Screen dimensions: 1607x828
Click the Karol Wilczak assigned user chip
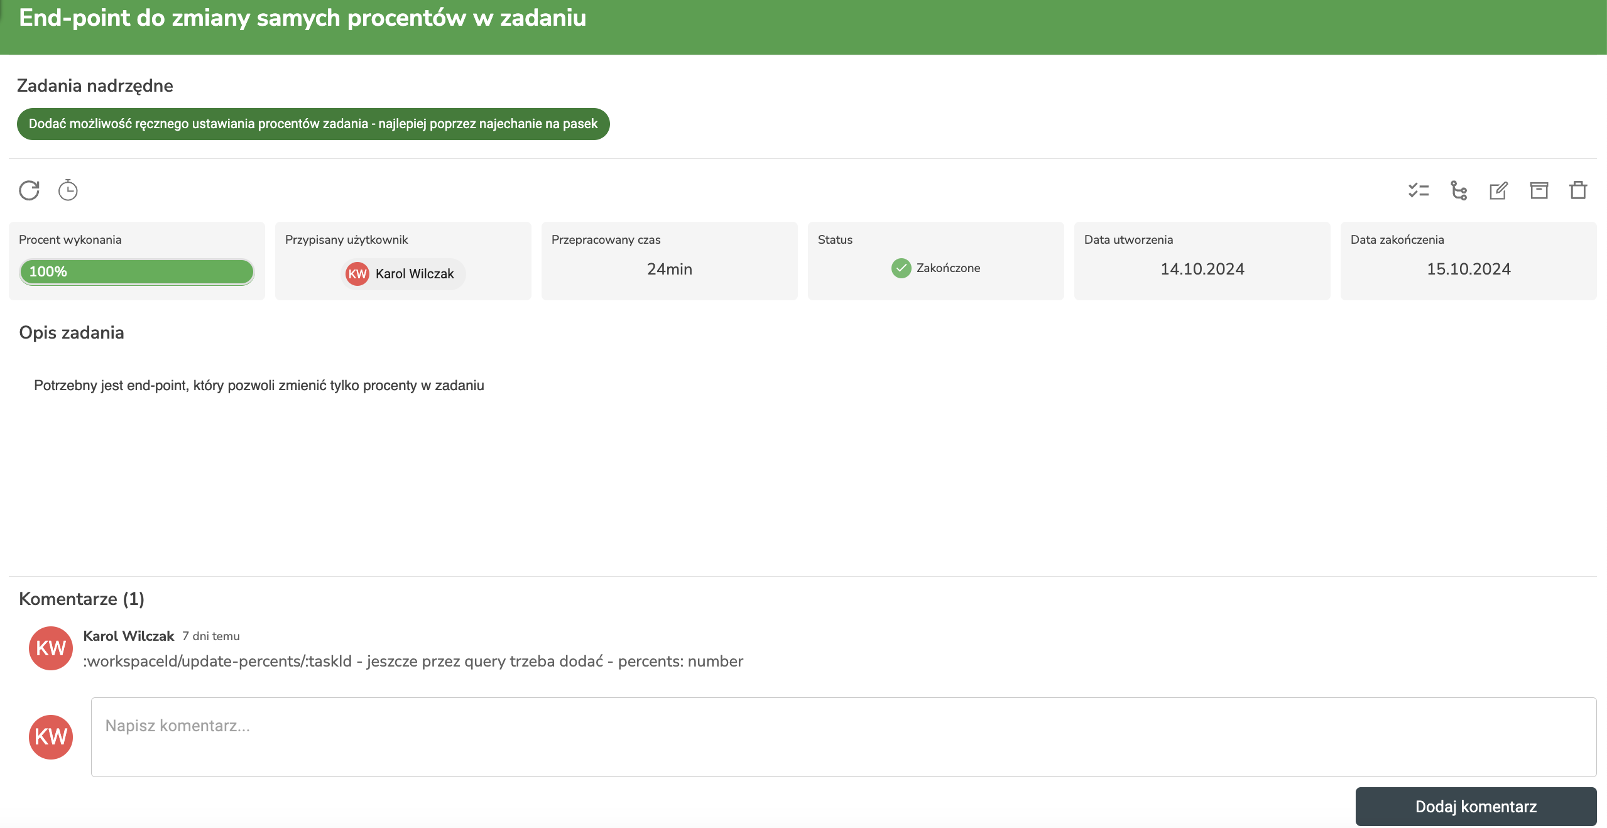click(x=403, y=274)
